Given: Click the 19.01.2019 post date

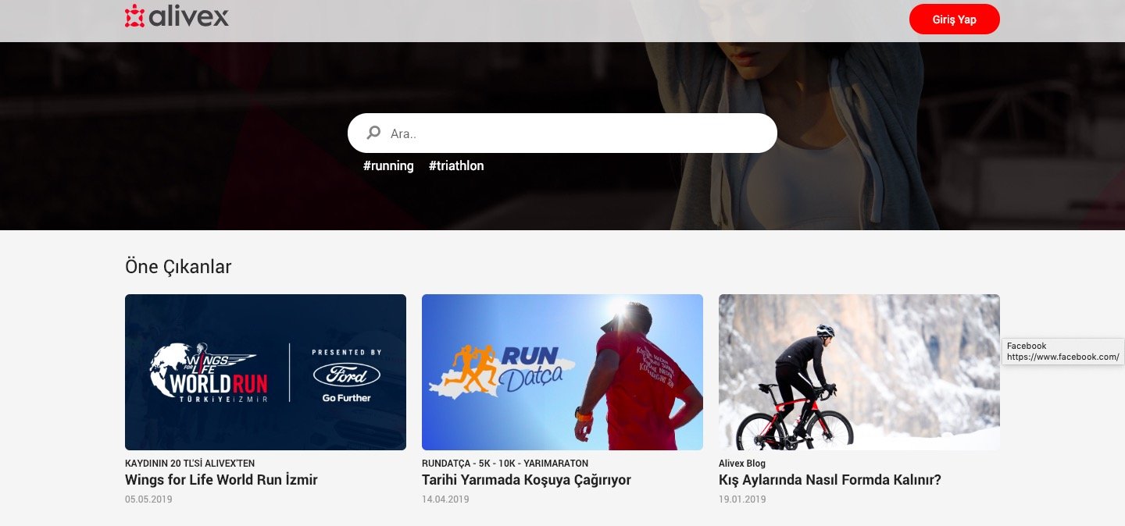Looking at the screenshot, I should click(742, 499).
